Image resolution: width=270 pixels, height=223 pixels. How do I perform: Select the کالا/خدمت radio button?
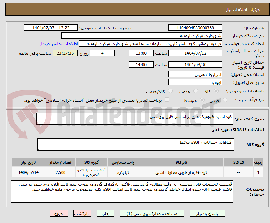tap(170, 91)
